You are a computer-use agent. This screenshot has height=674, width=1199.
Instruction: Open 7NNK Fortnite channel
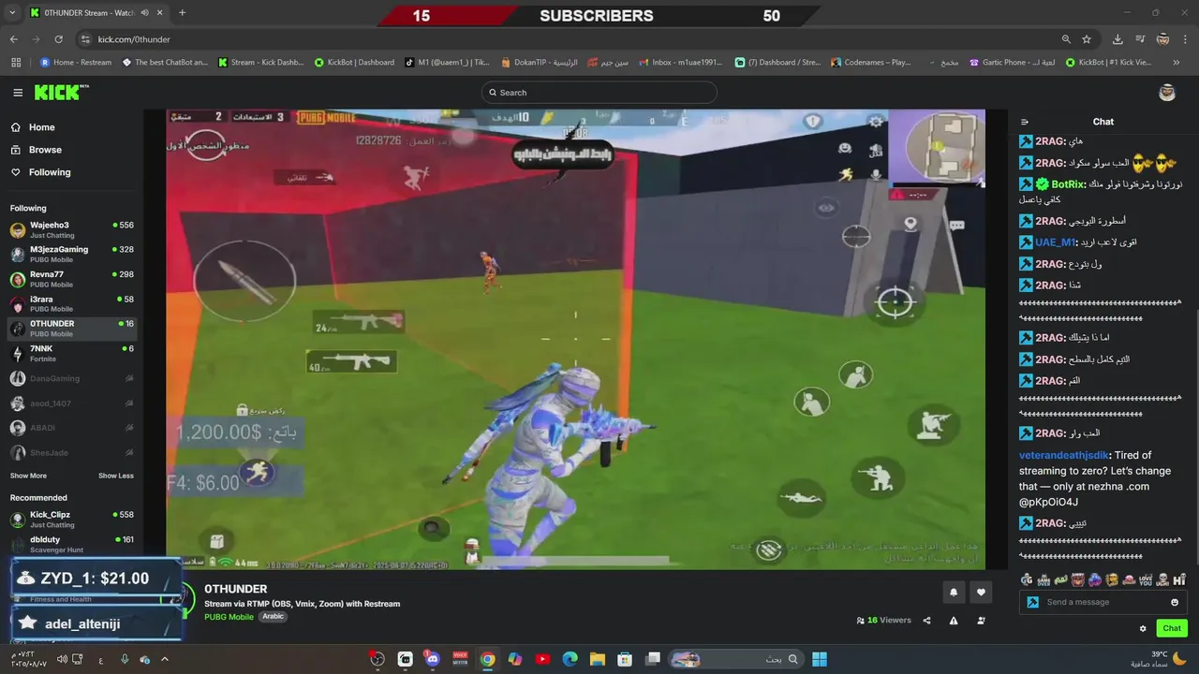(x=72, y=353)
